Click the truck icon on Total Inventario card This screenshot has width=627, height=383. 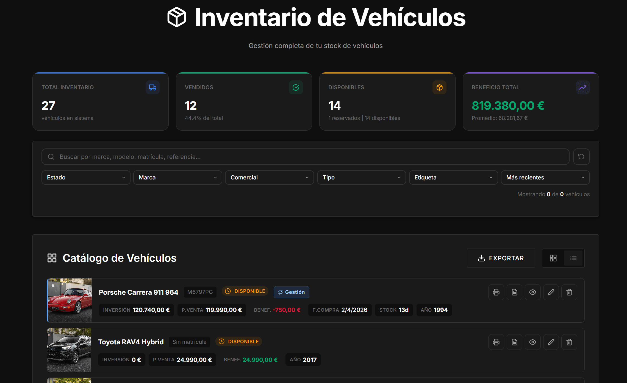152,88
